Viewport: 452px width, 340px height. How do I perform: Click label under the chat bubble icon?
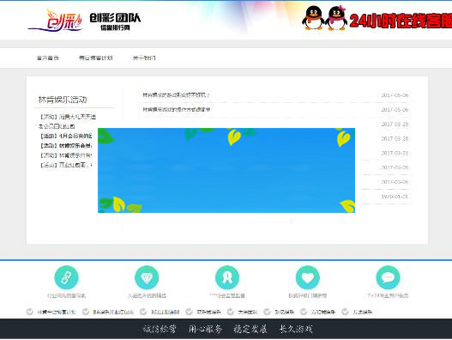point(388,295)
